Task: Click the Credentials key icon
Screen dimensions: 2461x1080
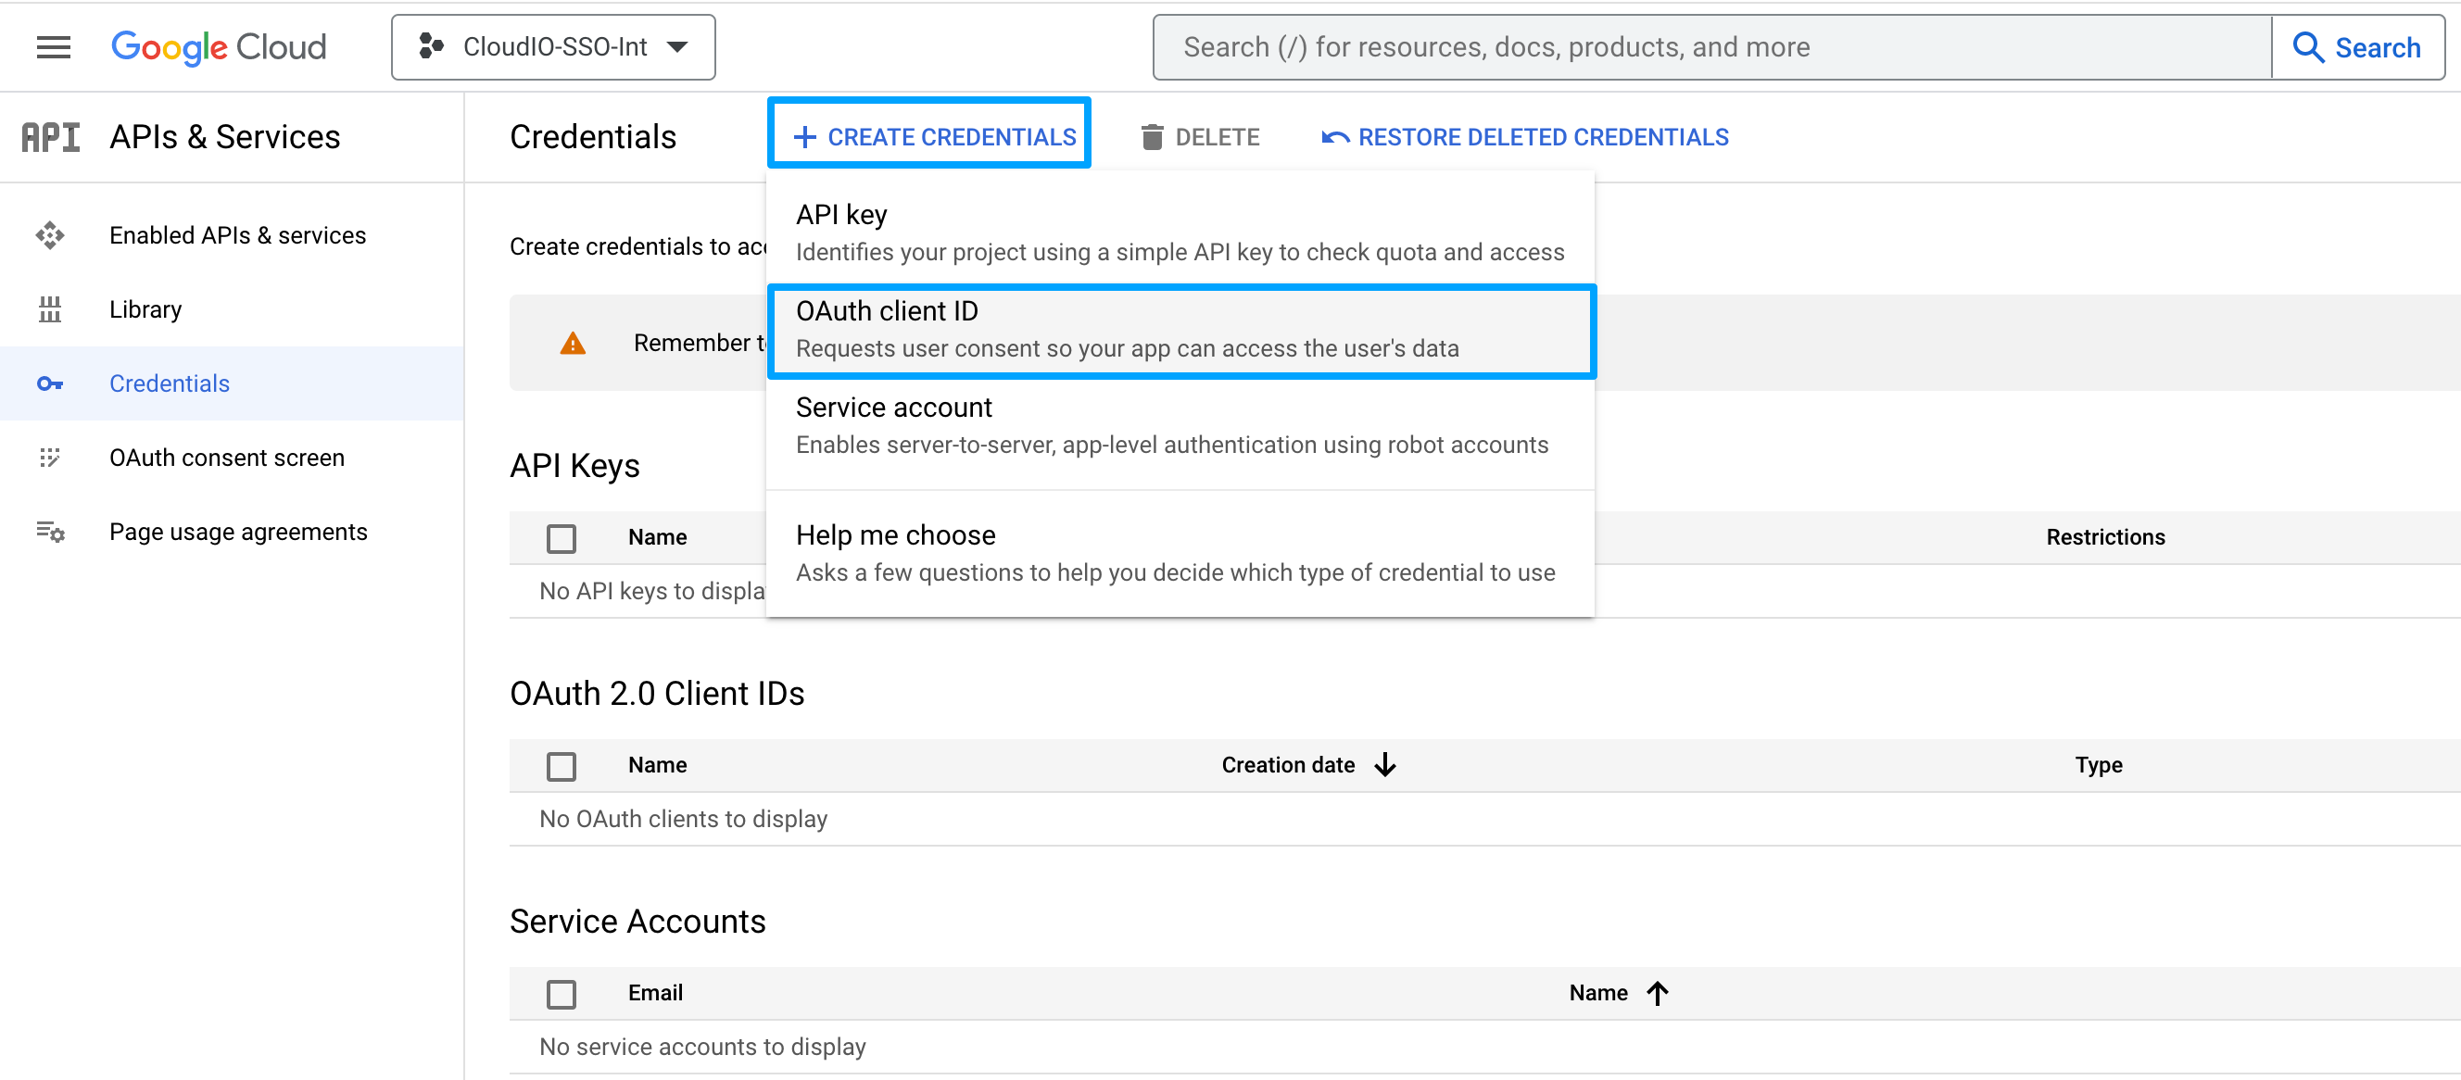Action: tap(50, 383)
